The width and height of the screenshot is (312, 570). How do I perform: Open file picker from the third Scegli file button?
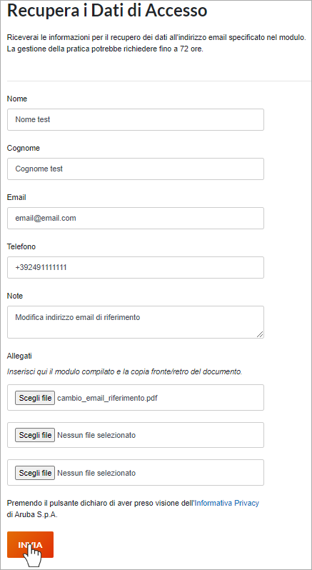35,473
